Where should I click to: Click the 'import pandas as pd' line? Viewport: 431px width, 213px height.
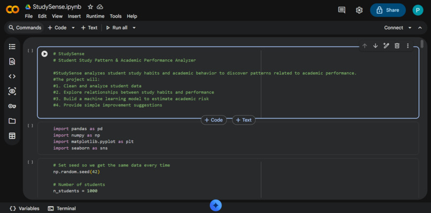pos(78,129)
